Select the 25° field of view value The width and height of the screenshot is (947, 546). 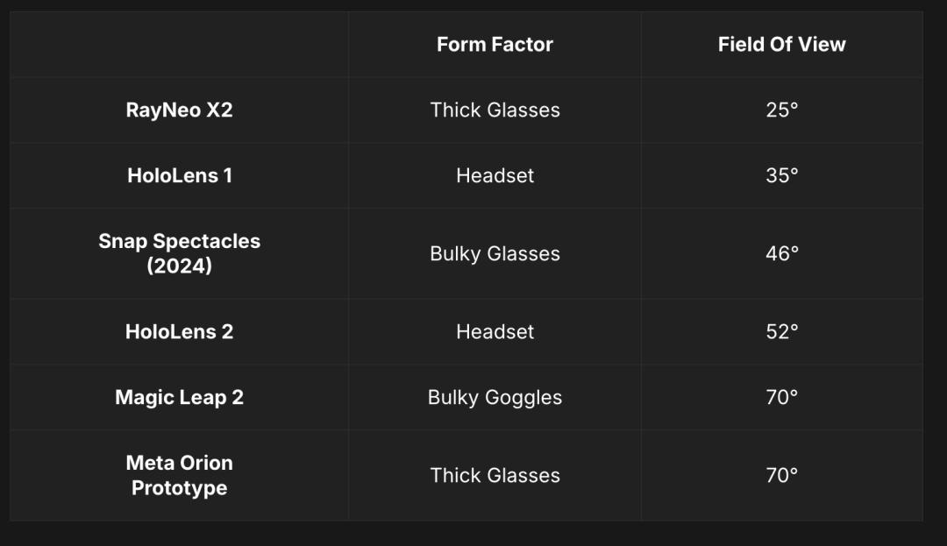click(x=781, y=110)
